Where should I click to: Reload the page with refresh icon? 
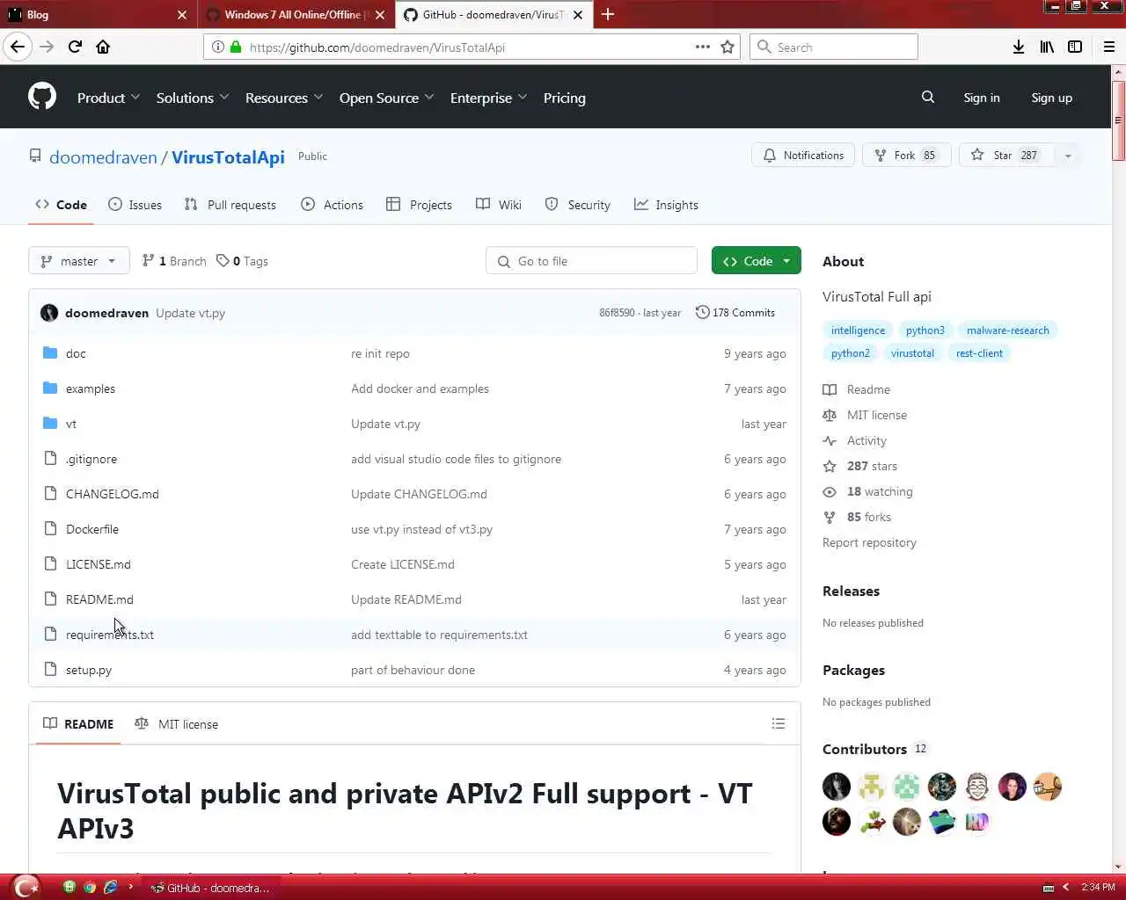(75, 47)
